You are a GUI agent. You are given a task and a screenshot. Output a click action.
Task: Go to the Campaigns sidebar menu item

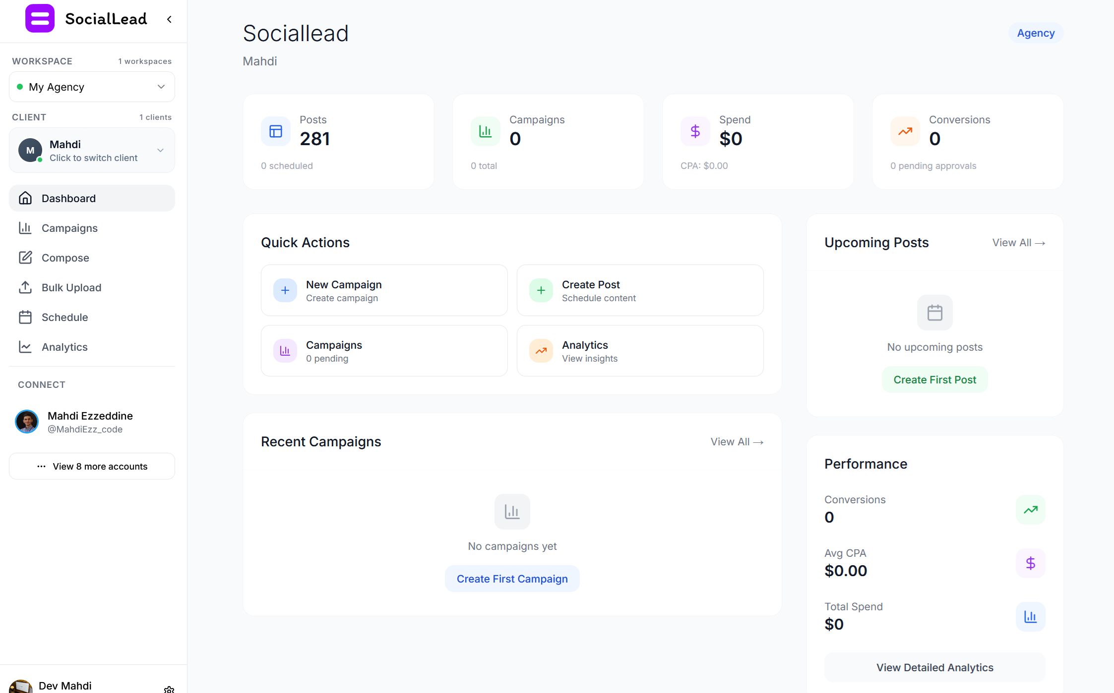(x=69, y=228)
